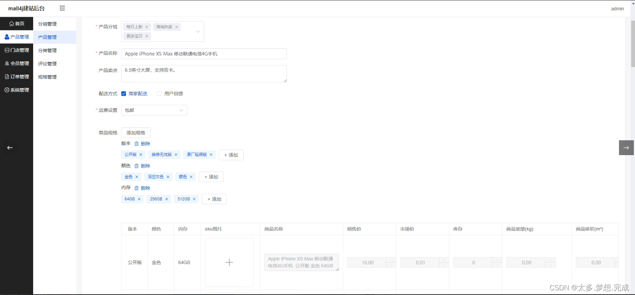This screenshot has width=635, height=295.
Task: Remove the 深空灰色 color tag
Action: (168, 177)
